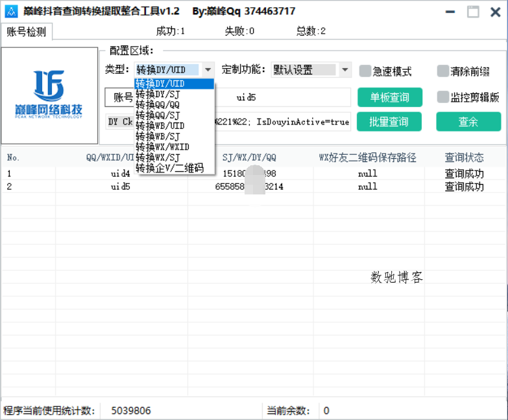The height and width of the screenshot is (420, 508).
Task: Collapse the 类型 dropdown arrow
Action: [208, 69]
